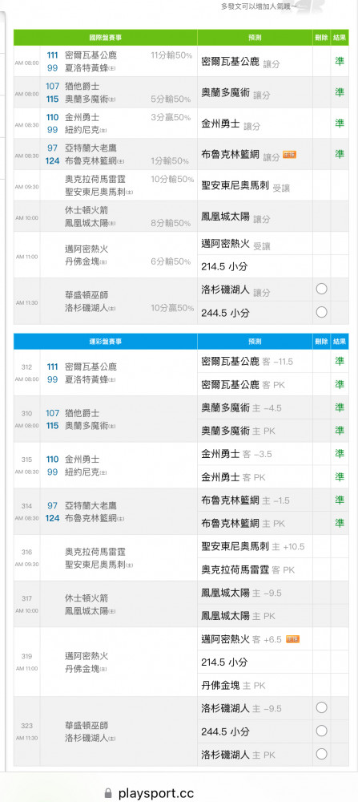Click 華盛頓巫師 team name in 國際盤 table

click(86, 295)
